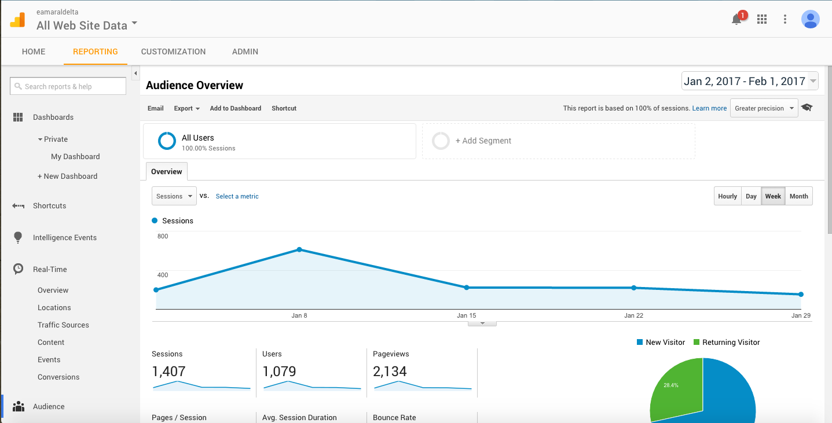The height and width of the screenshot is (423, 832).
Task: Click the Pageviews 2,134 sparkline
Action: [423, 385]
